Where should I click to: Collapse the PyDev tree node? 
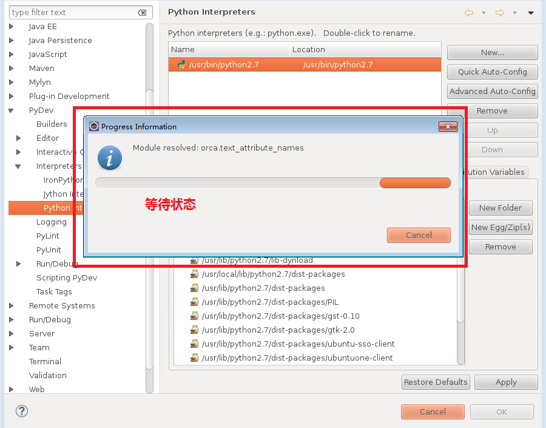tap(12, 110)
